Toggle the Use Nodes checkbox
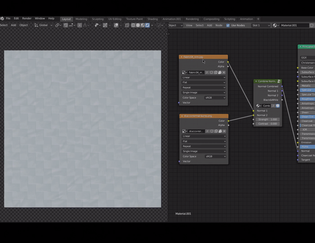This screenshot has height=243, width=315. coord(228,26)
